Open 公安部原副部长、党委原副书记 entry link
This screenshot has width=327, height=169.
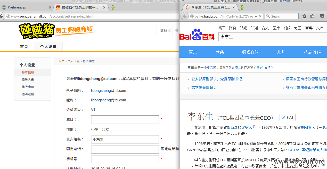pyautogui.click(x=217, y=79)
